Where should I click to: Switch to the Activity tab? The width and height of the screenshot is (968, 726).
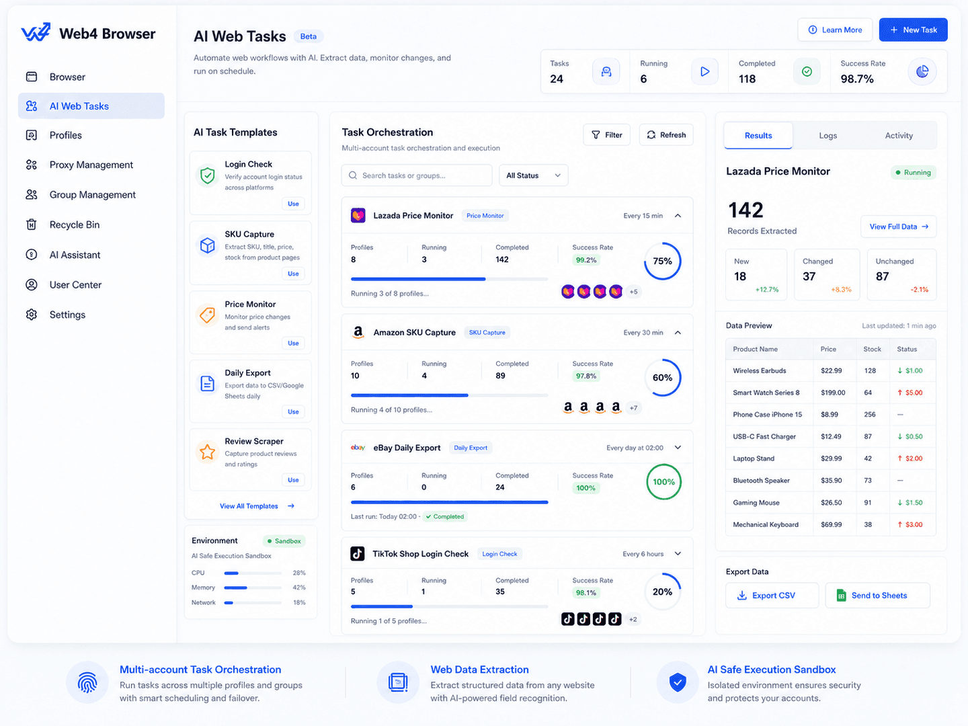coord(899,136)
